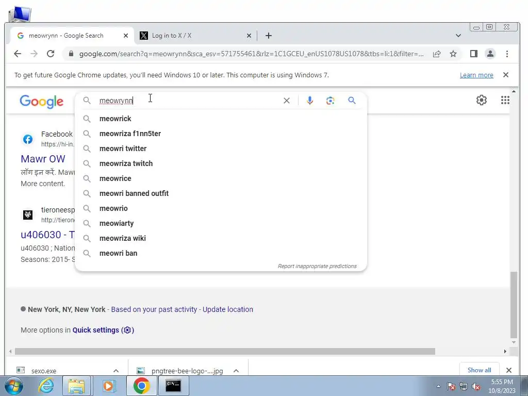Screen dimensions: 528x396
Task: Open Google quick settings gear
Action: (482, 100)
